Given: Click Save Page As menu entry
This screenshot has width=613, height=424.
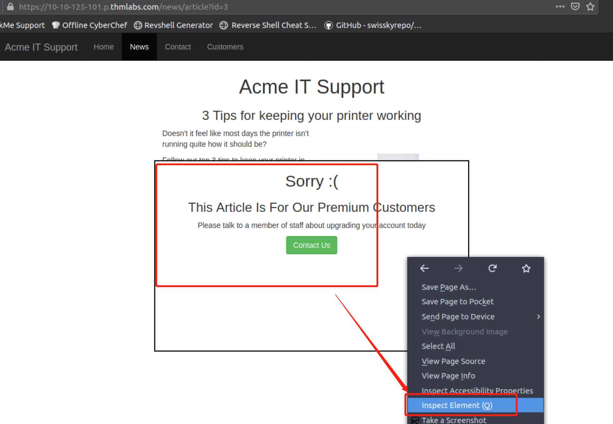Looking at the screenshot, I should point(449,287).
